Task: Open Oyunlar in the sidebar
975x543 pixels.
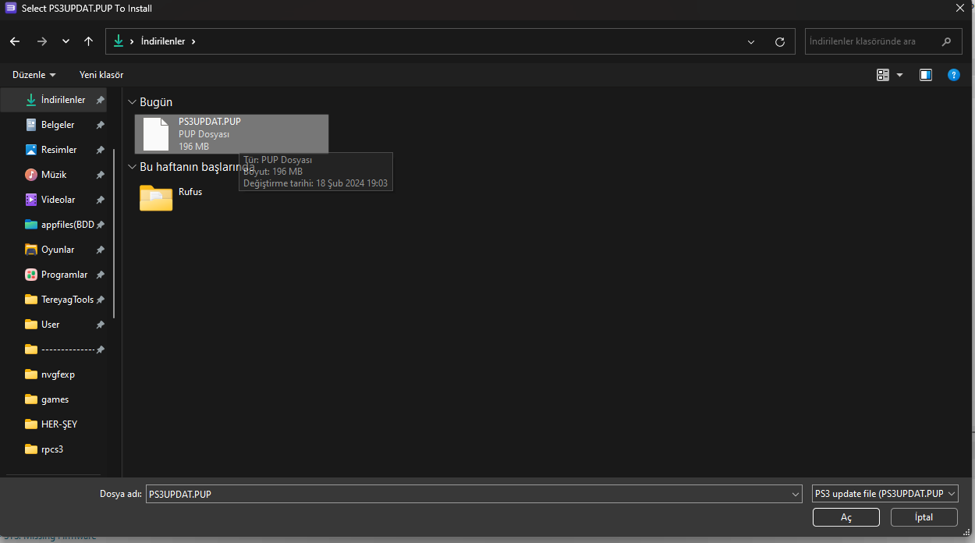Action: click(x=56, y=250)
